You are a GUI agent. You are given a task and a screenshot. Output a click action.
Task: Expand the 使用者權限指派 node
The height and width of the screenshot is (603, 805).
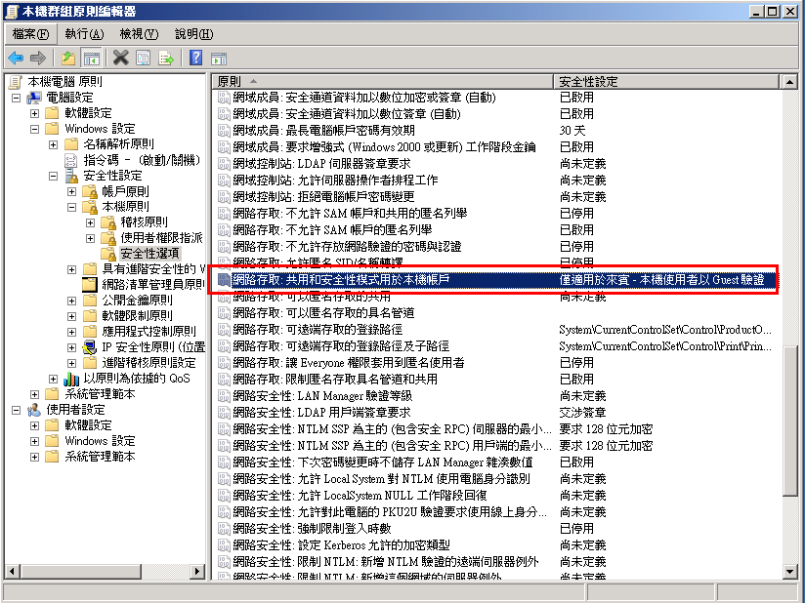click(x=90, y=238)
